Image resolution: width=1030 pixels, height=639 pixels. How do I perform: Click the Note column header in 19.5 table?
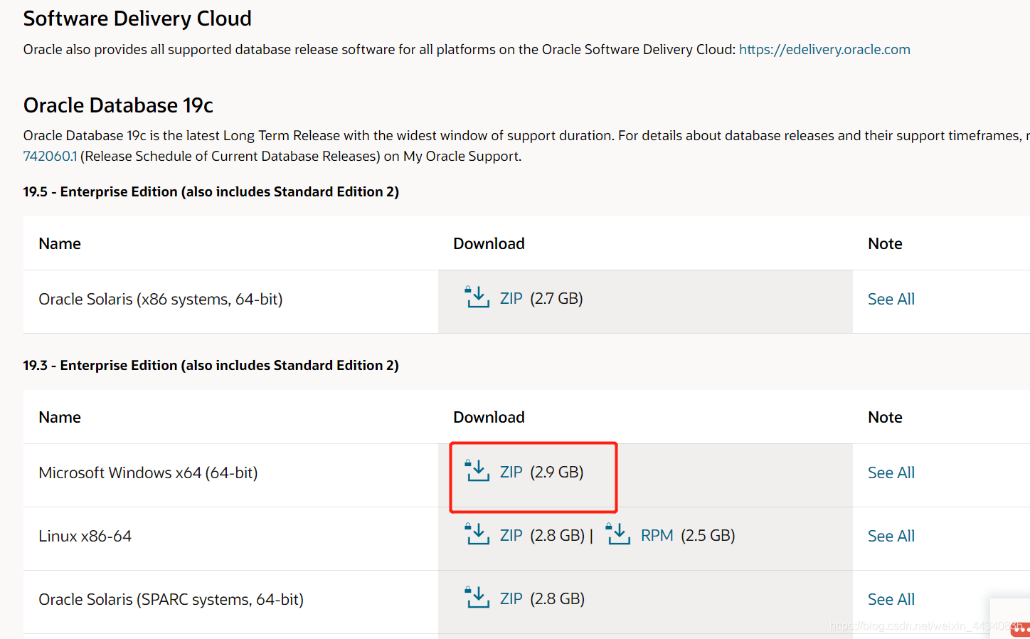point(885,243)
